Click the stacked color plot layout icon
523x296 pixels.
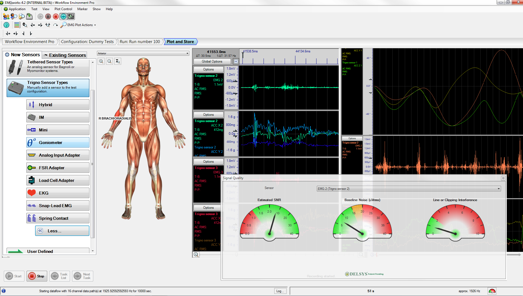pos(17,25)
